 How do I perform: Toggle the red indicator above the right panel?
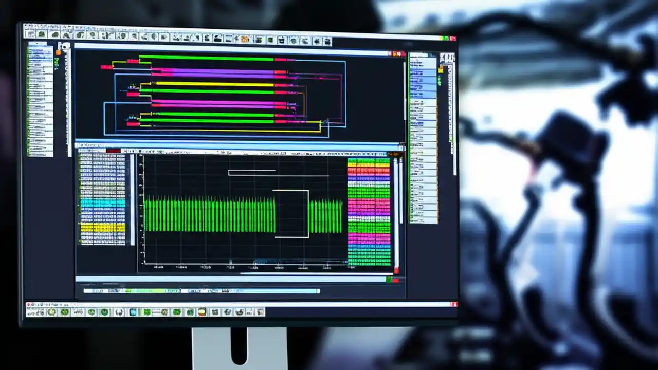tap(398, 52)
